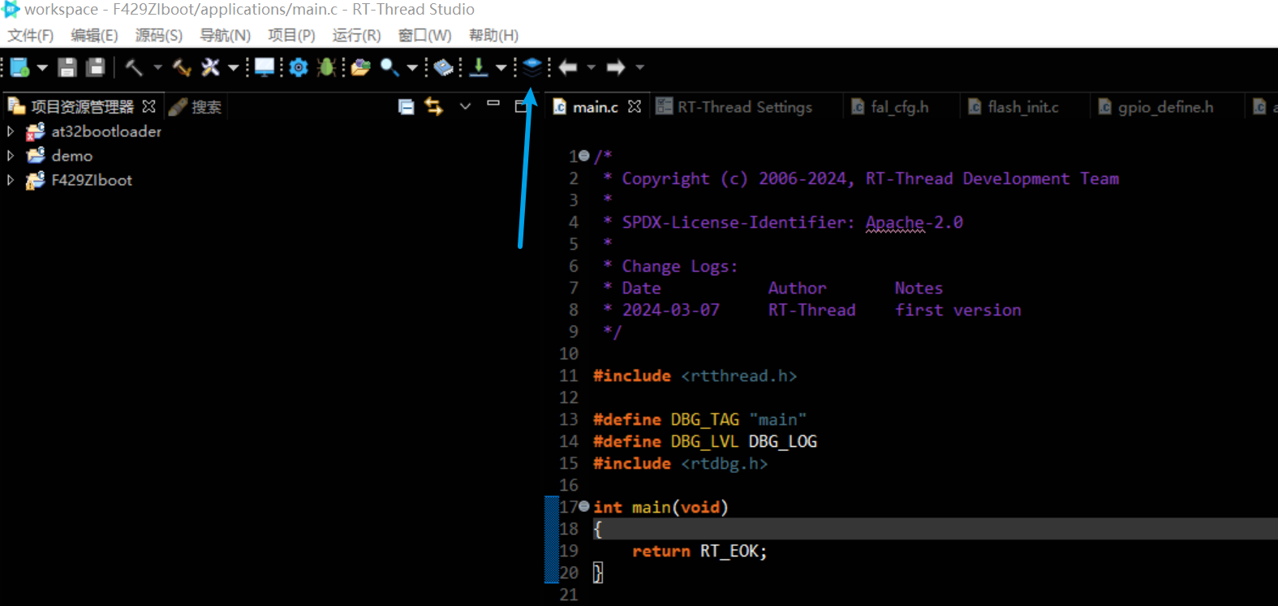Navigate back with left arrow icon
This screenshot has height=606, width=1278.
pyautogui.click(x=568, y=67)
